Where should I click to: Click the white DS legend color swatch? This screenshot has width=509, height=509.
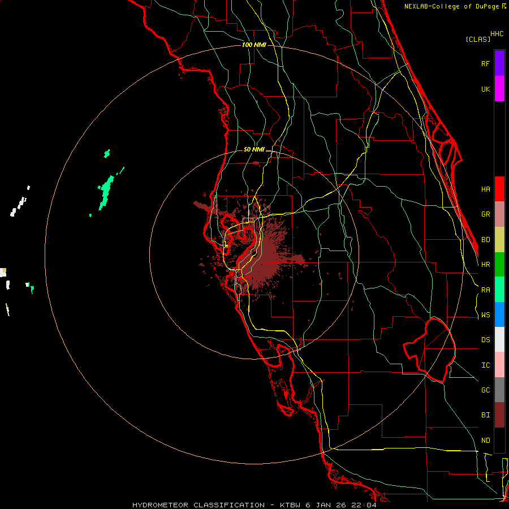499,339
